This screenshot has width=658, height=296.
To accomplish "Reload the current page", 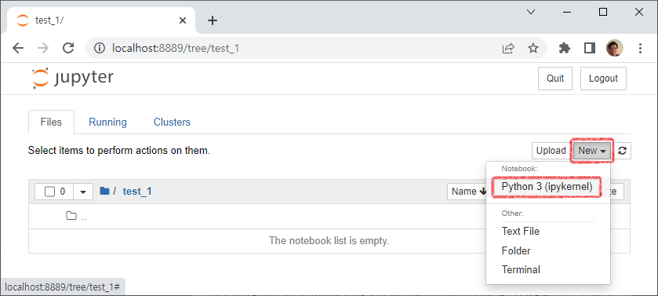I will pos(68,48).
